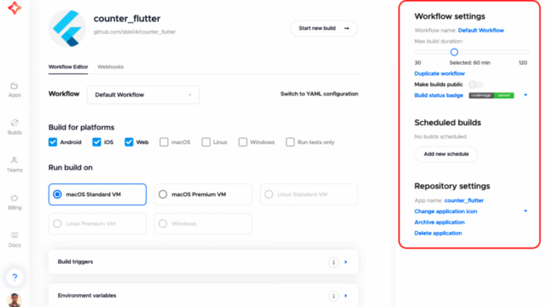Viewport: 546px width, 307px height.
Task: Click the build status badge image
Action: point(491,96)
